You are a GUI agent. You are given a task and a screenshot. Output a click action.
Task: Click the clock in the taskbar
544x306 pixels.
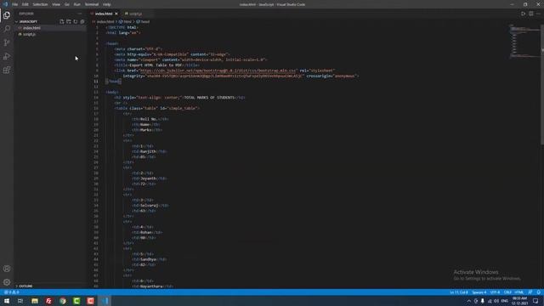pos(519,301)
